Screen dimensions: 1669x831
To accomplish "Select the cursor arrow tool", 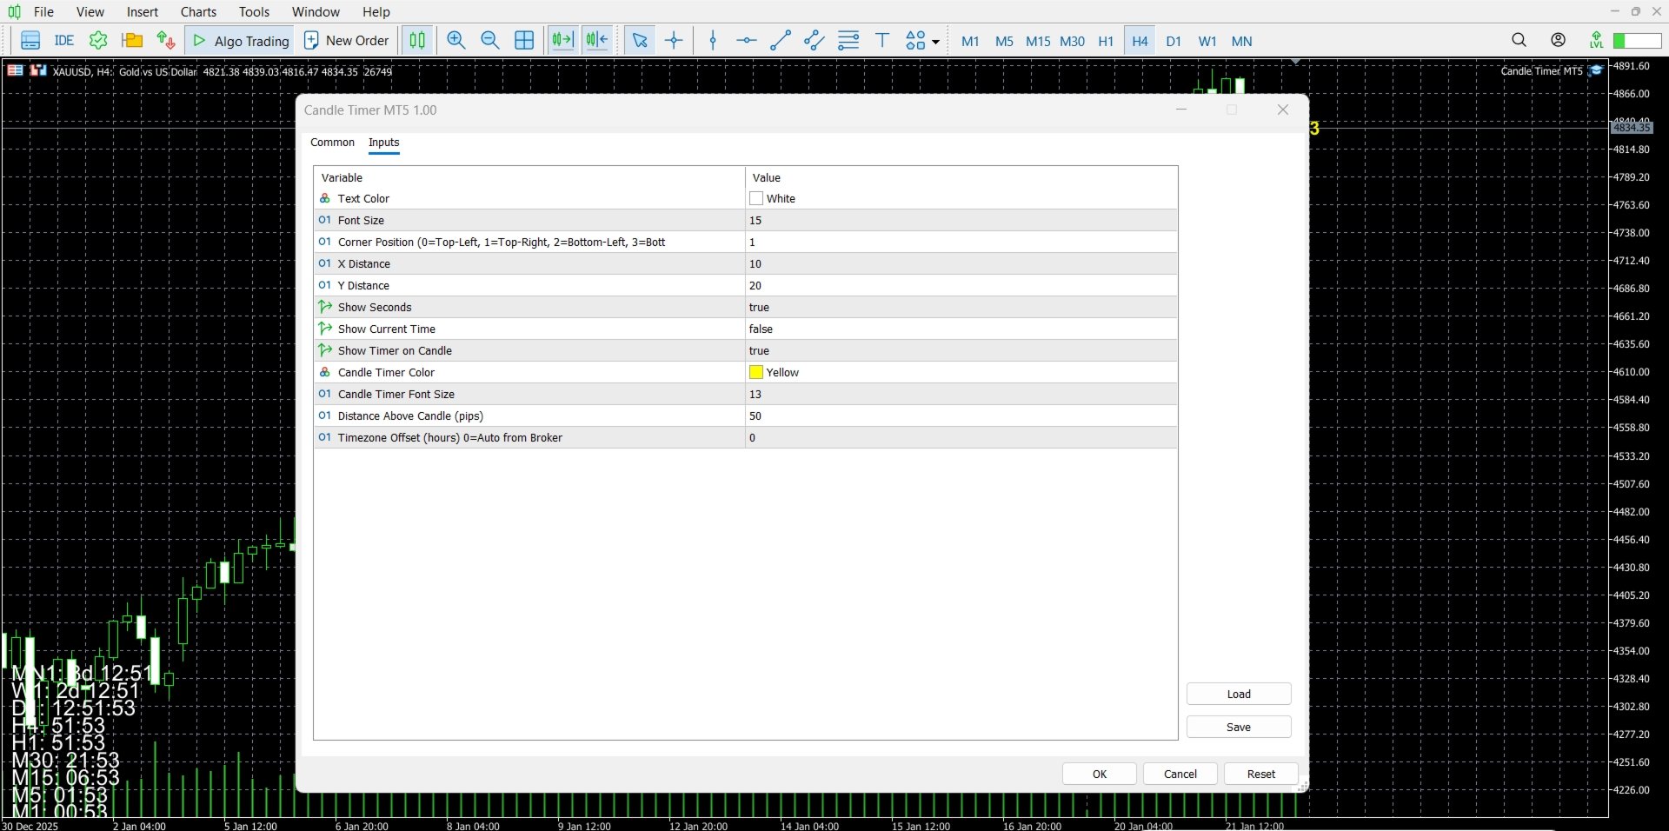I will [640, 41].
